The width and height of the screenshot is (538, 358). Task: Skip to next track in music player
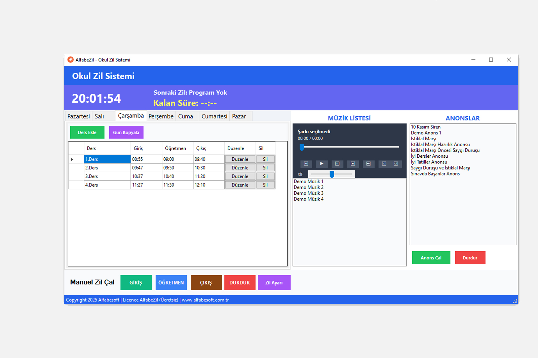(x=369, y=164)
